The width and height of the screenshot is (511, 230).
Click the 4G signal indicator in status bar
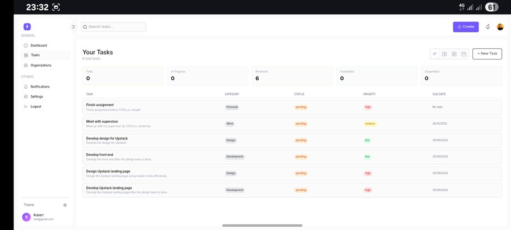pyautogui.click(x=462, y=7)
